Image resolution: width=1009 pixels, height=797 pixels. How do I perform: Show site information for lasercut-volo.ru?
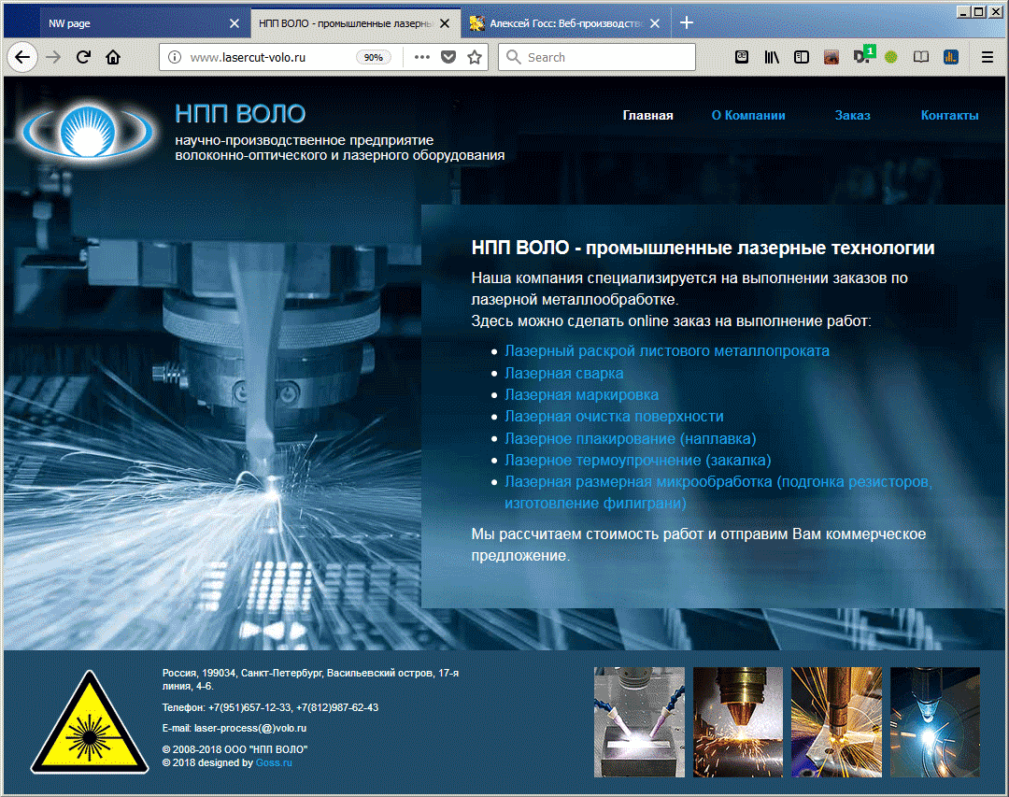click(175, 57)
